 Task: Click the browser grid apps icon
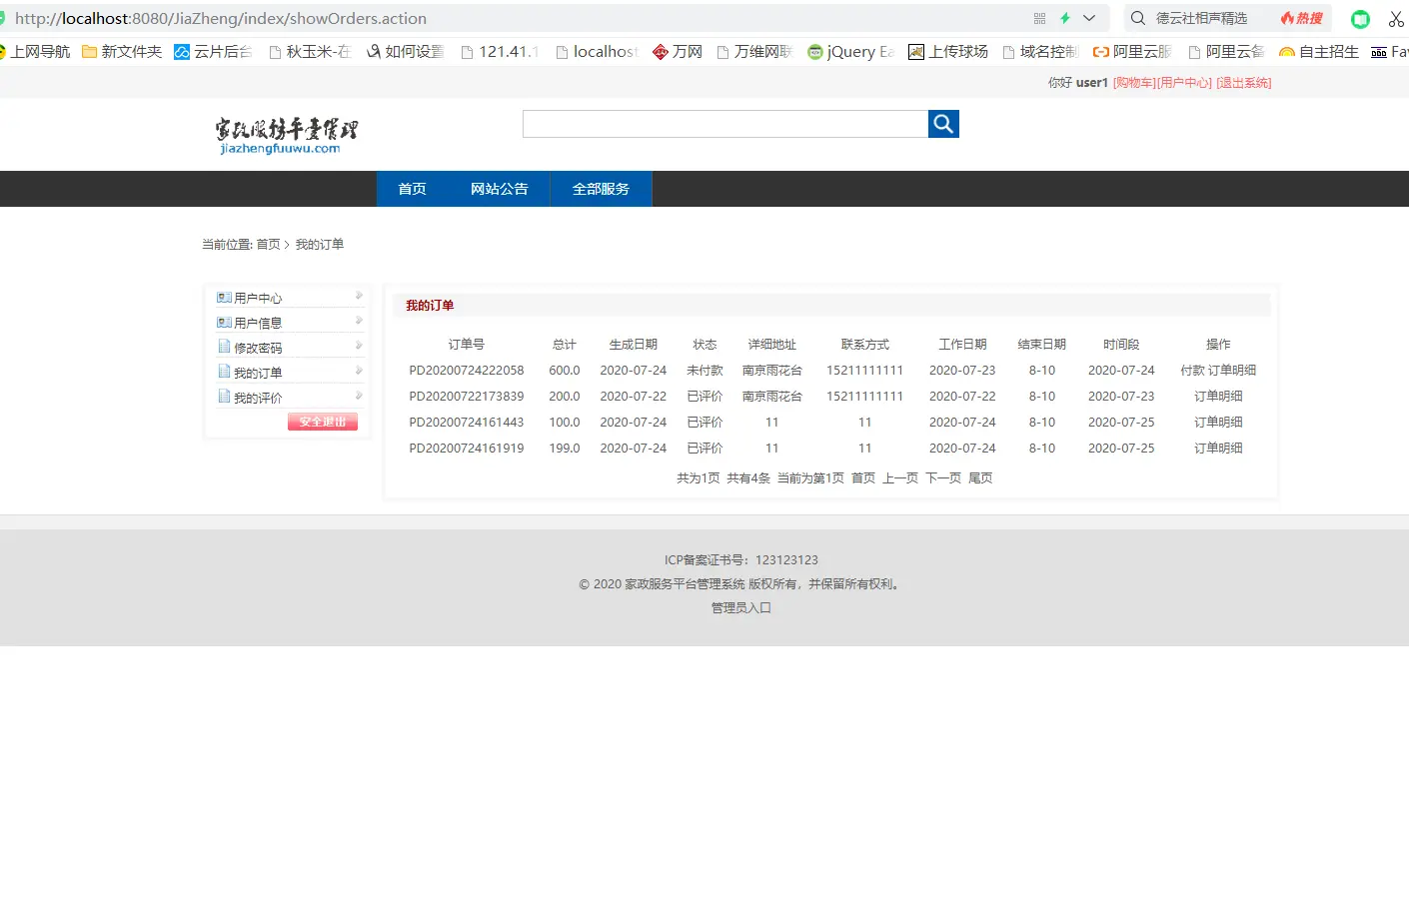click(x=1039, y=18)
